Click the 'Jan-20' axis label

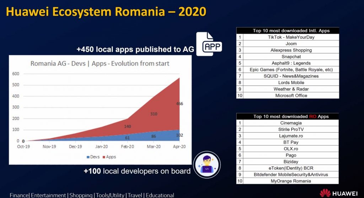pyautogui.click(x=101, y=147)
